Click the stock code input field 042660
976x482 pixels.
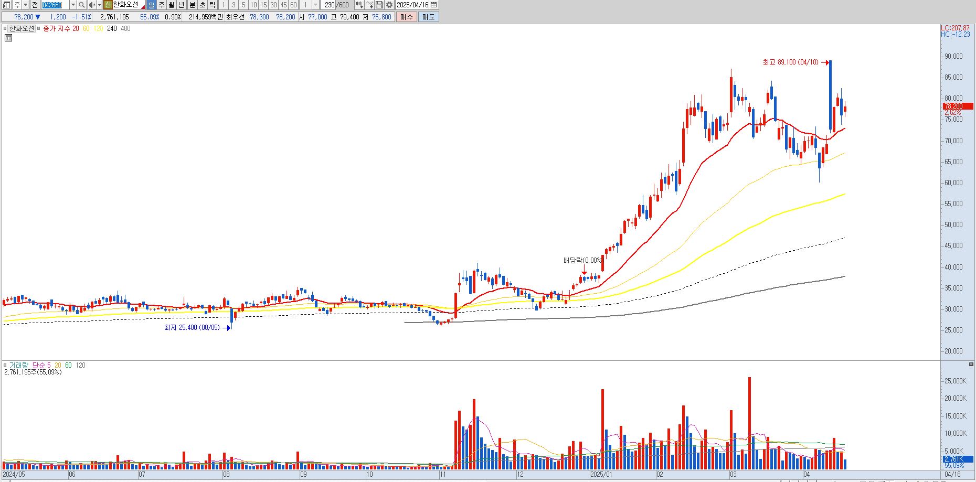[x=55, y=5]
